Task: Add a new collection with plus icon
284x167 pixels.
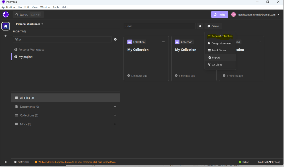Action: coord(115,115)
